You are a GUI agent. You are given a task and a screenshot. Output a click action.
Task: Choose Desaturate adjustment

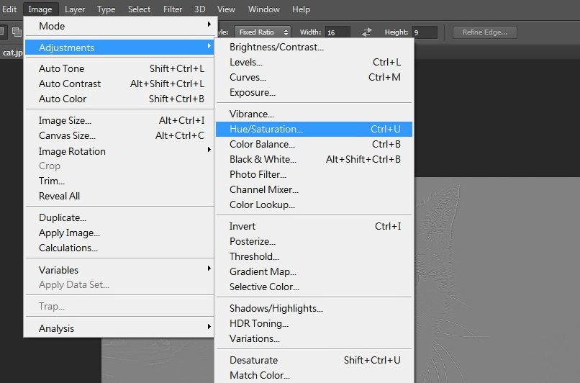coord(314,360)
